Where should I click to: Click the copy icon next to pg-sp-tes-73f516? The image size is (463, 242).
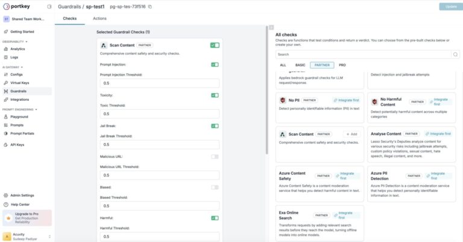point(150,7)
